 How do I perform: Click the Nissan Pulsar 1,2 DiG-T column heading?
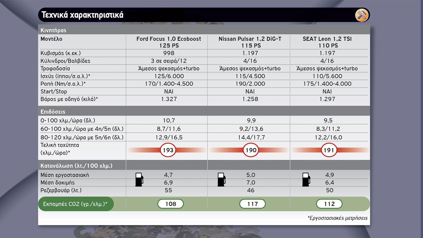click(250, 42)
